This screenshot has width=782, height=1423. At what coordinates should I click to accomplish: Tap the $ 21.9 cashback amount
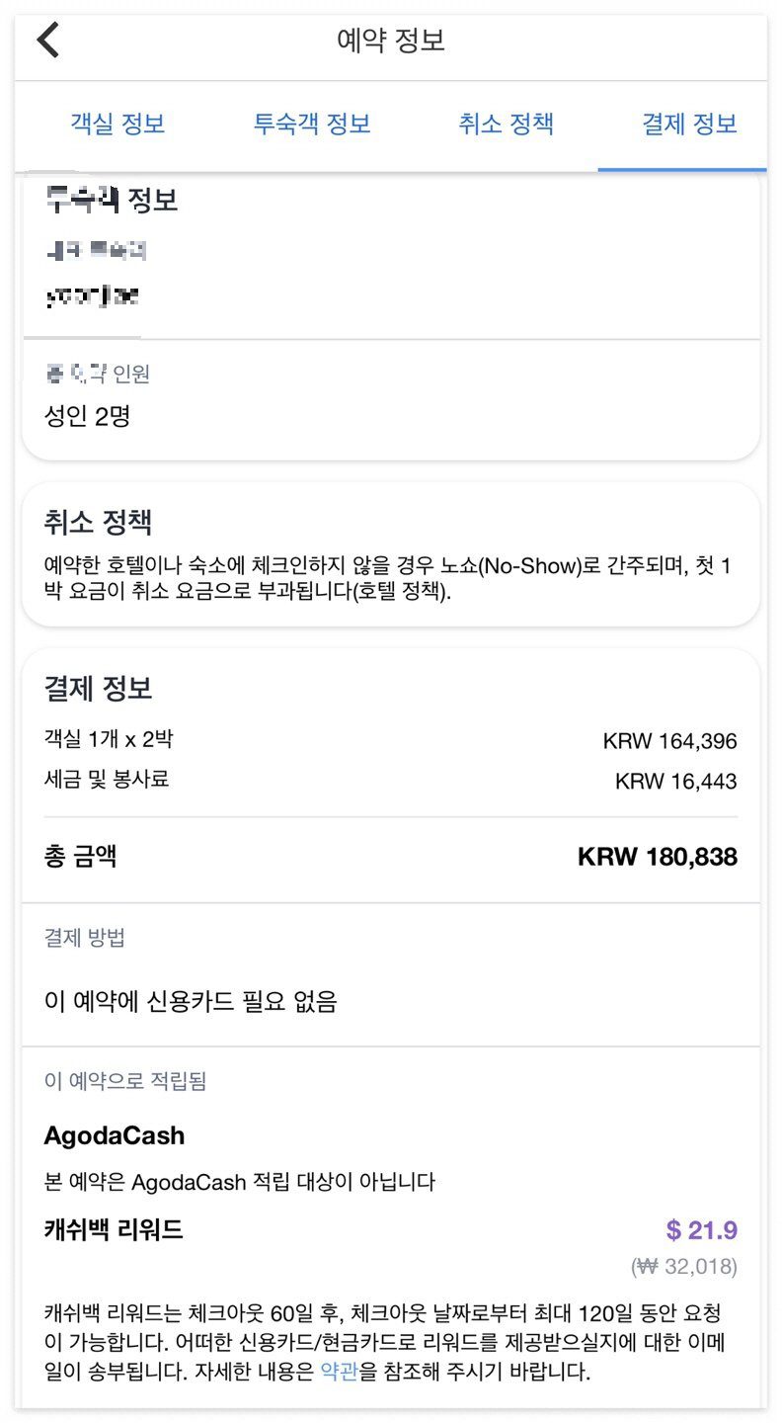(x=701, y=1230)
